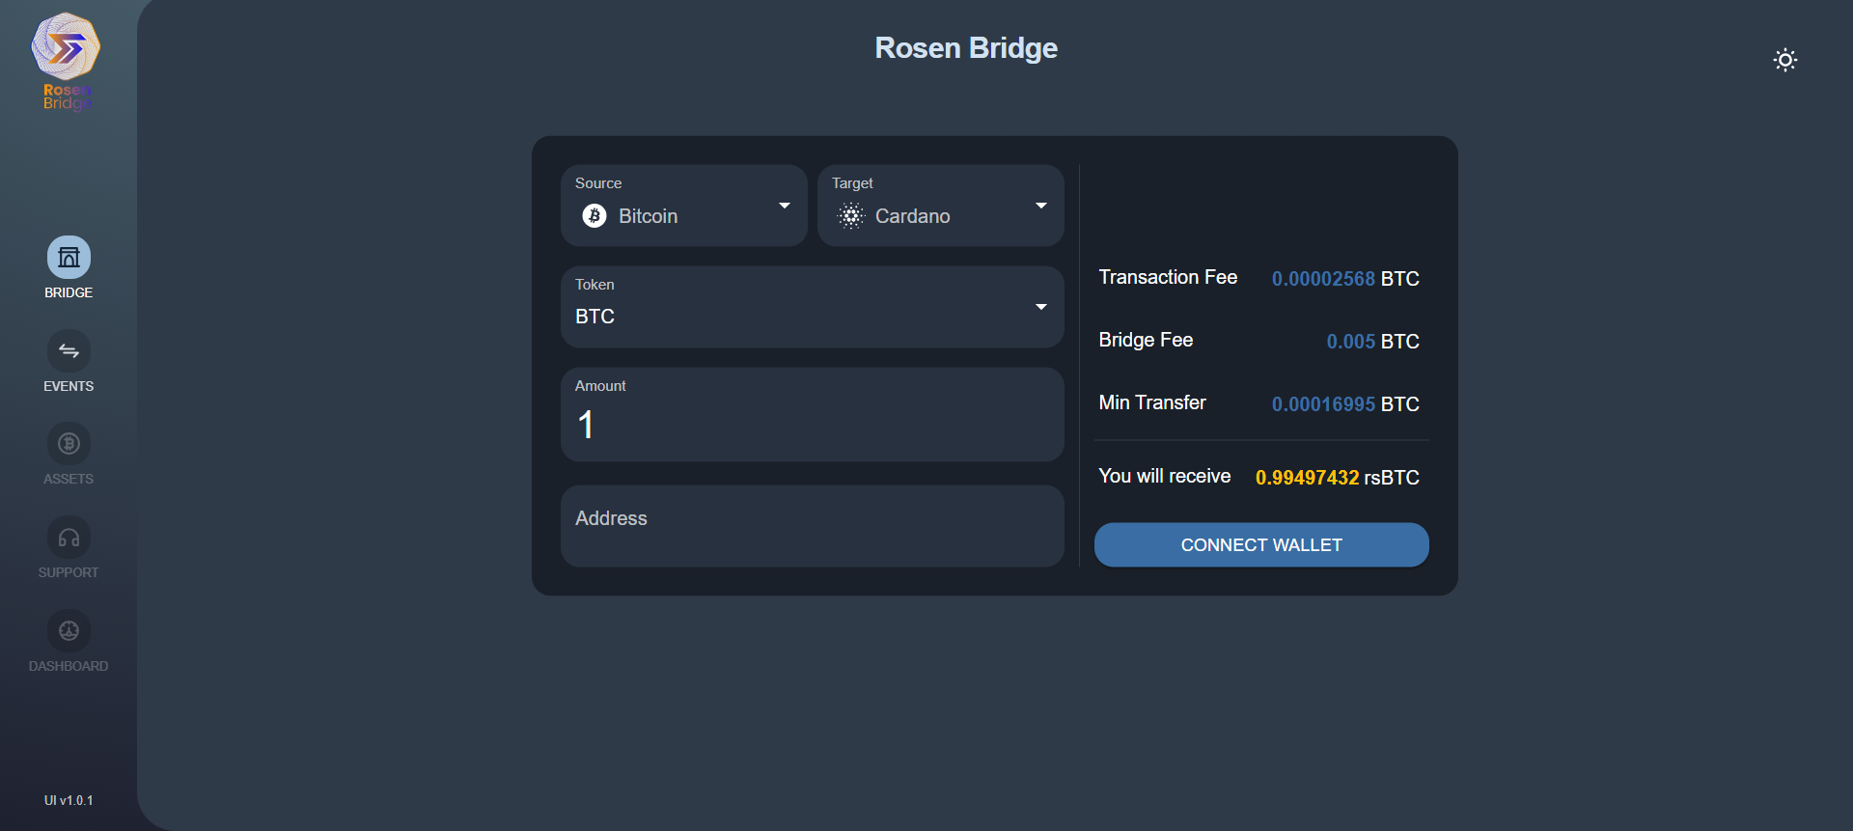
Task: Click the Bitcoin logo icon in Source
Action: (x=595, y=216)
